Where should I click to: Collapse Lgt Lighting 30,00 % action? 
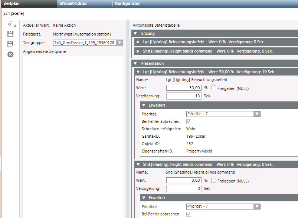138,72
